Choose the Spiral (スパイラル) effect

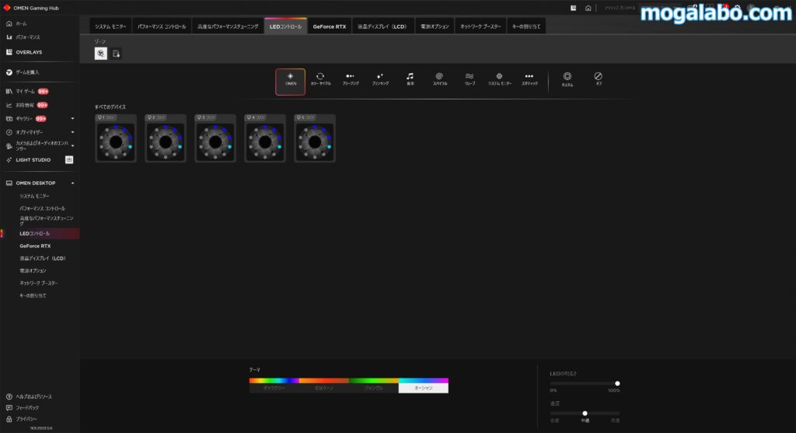pos(440,79)
